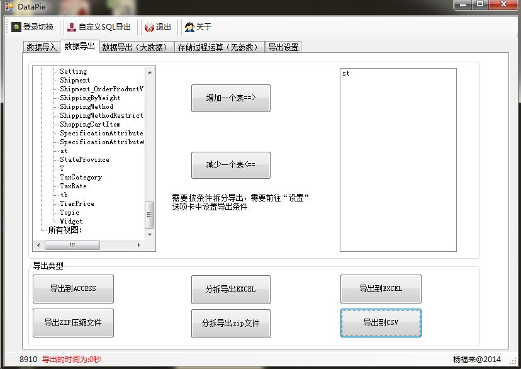
Task: Click the 导出类型 group label
Action: point(48,266)
